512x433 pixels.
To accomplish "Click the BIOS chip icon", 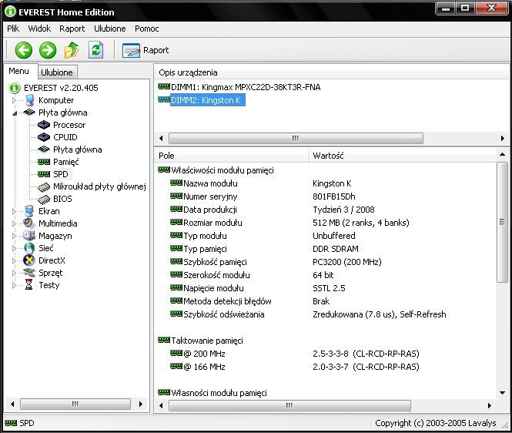I will (x=44, y=199).
